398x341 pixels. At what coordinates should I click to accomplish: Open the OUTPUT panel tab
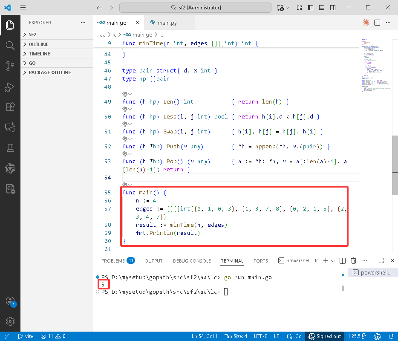(x=153, y=261)
